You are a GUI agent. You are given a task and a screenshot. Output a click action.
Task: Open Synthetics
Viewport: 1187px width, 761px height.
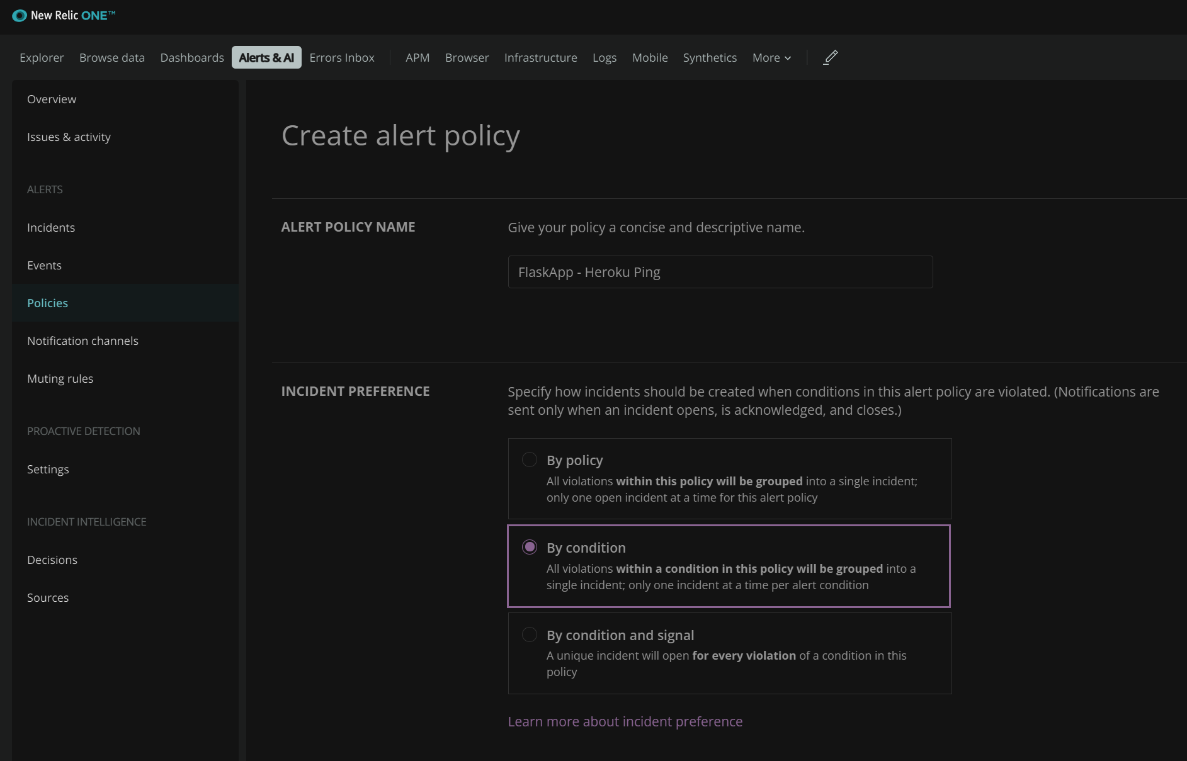pos(710,57)
